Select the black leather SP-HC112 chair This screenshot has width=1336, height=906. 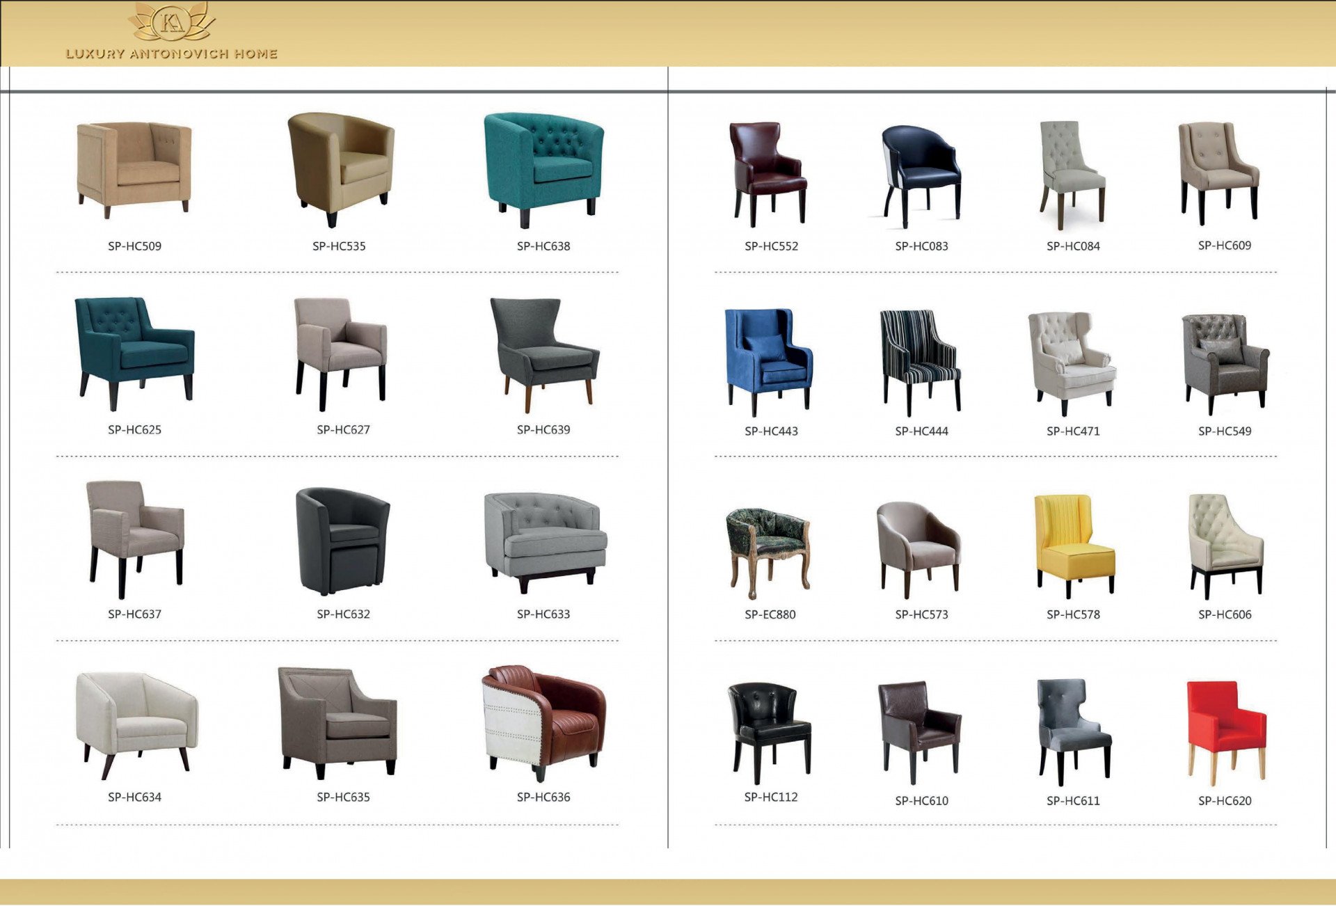coord(770,731)
